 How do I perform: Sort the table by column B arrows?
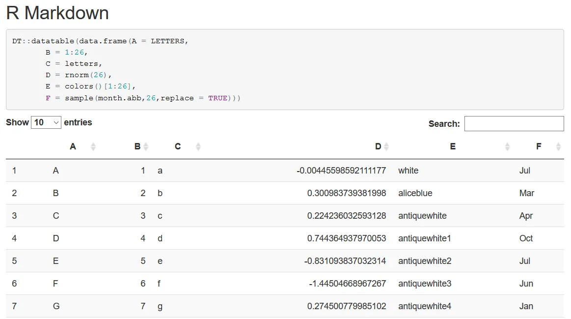click(x=146, y=146)
